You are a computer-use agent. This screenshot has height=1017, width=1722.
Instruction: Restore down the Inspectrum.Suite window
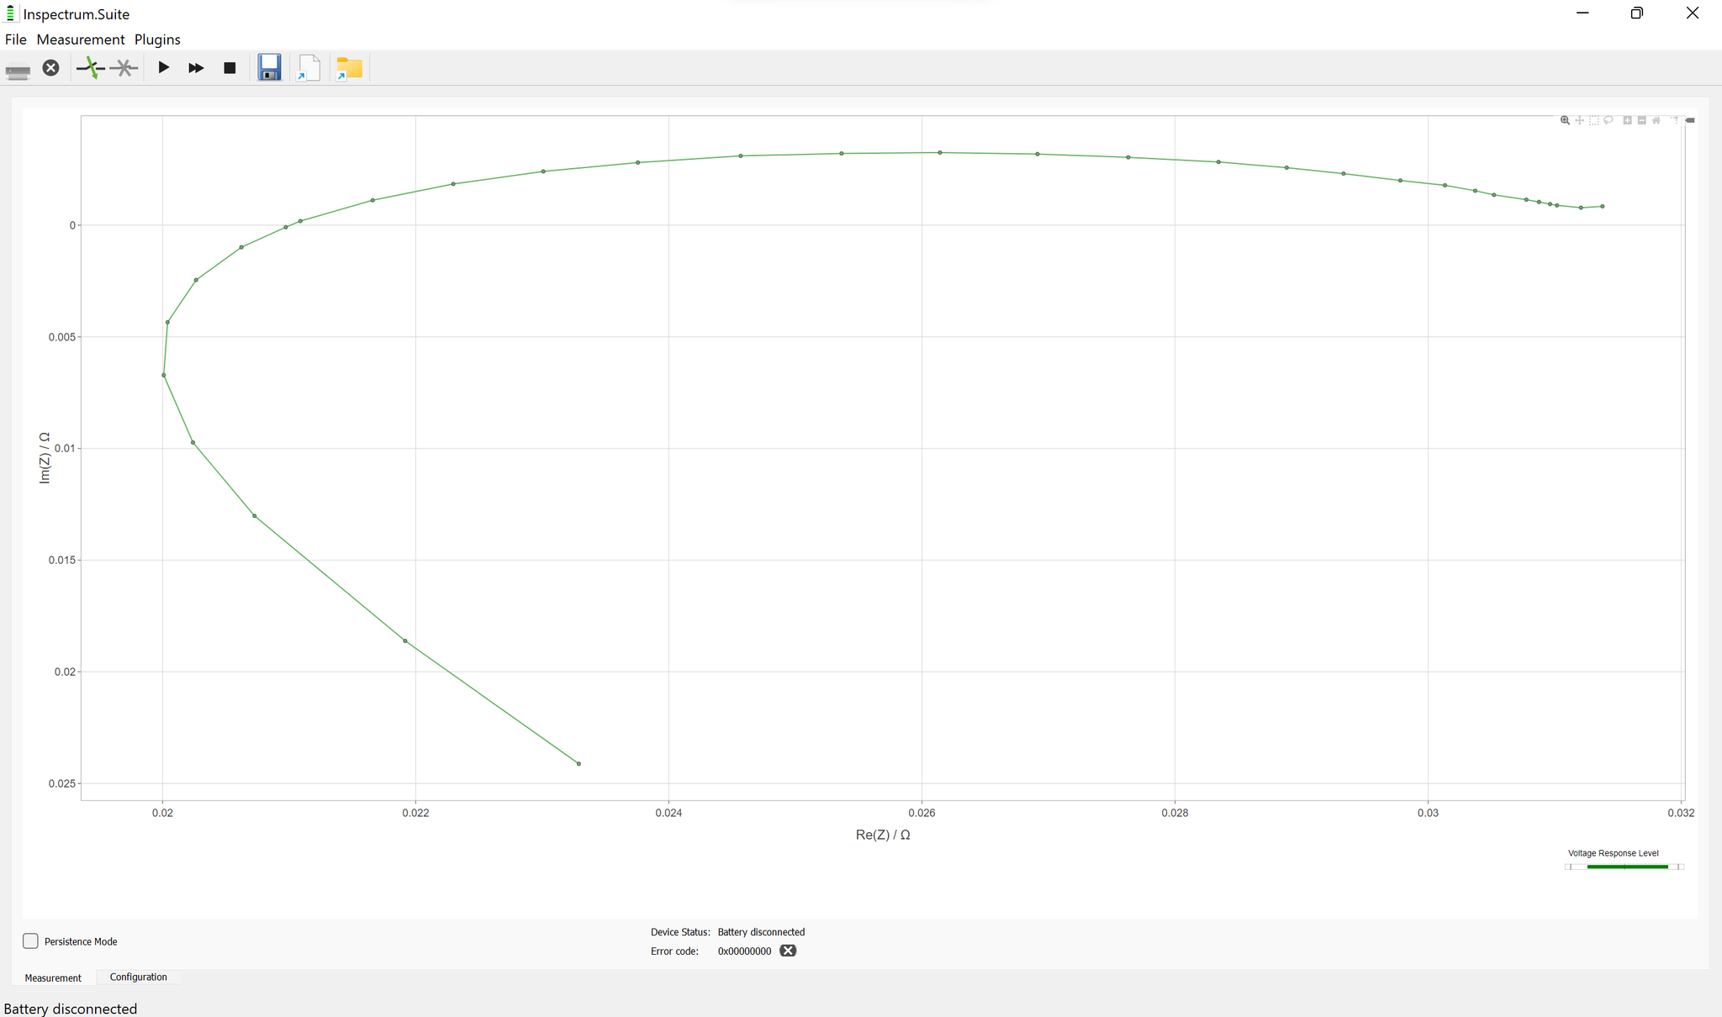coord(1637,13)
